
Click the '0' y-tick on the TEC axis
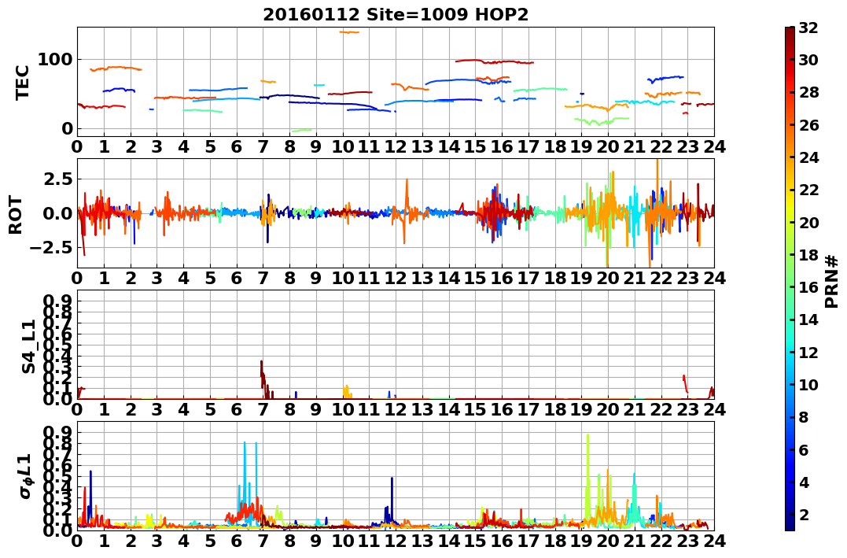[67, 128]
